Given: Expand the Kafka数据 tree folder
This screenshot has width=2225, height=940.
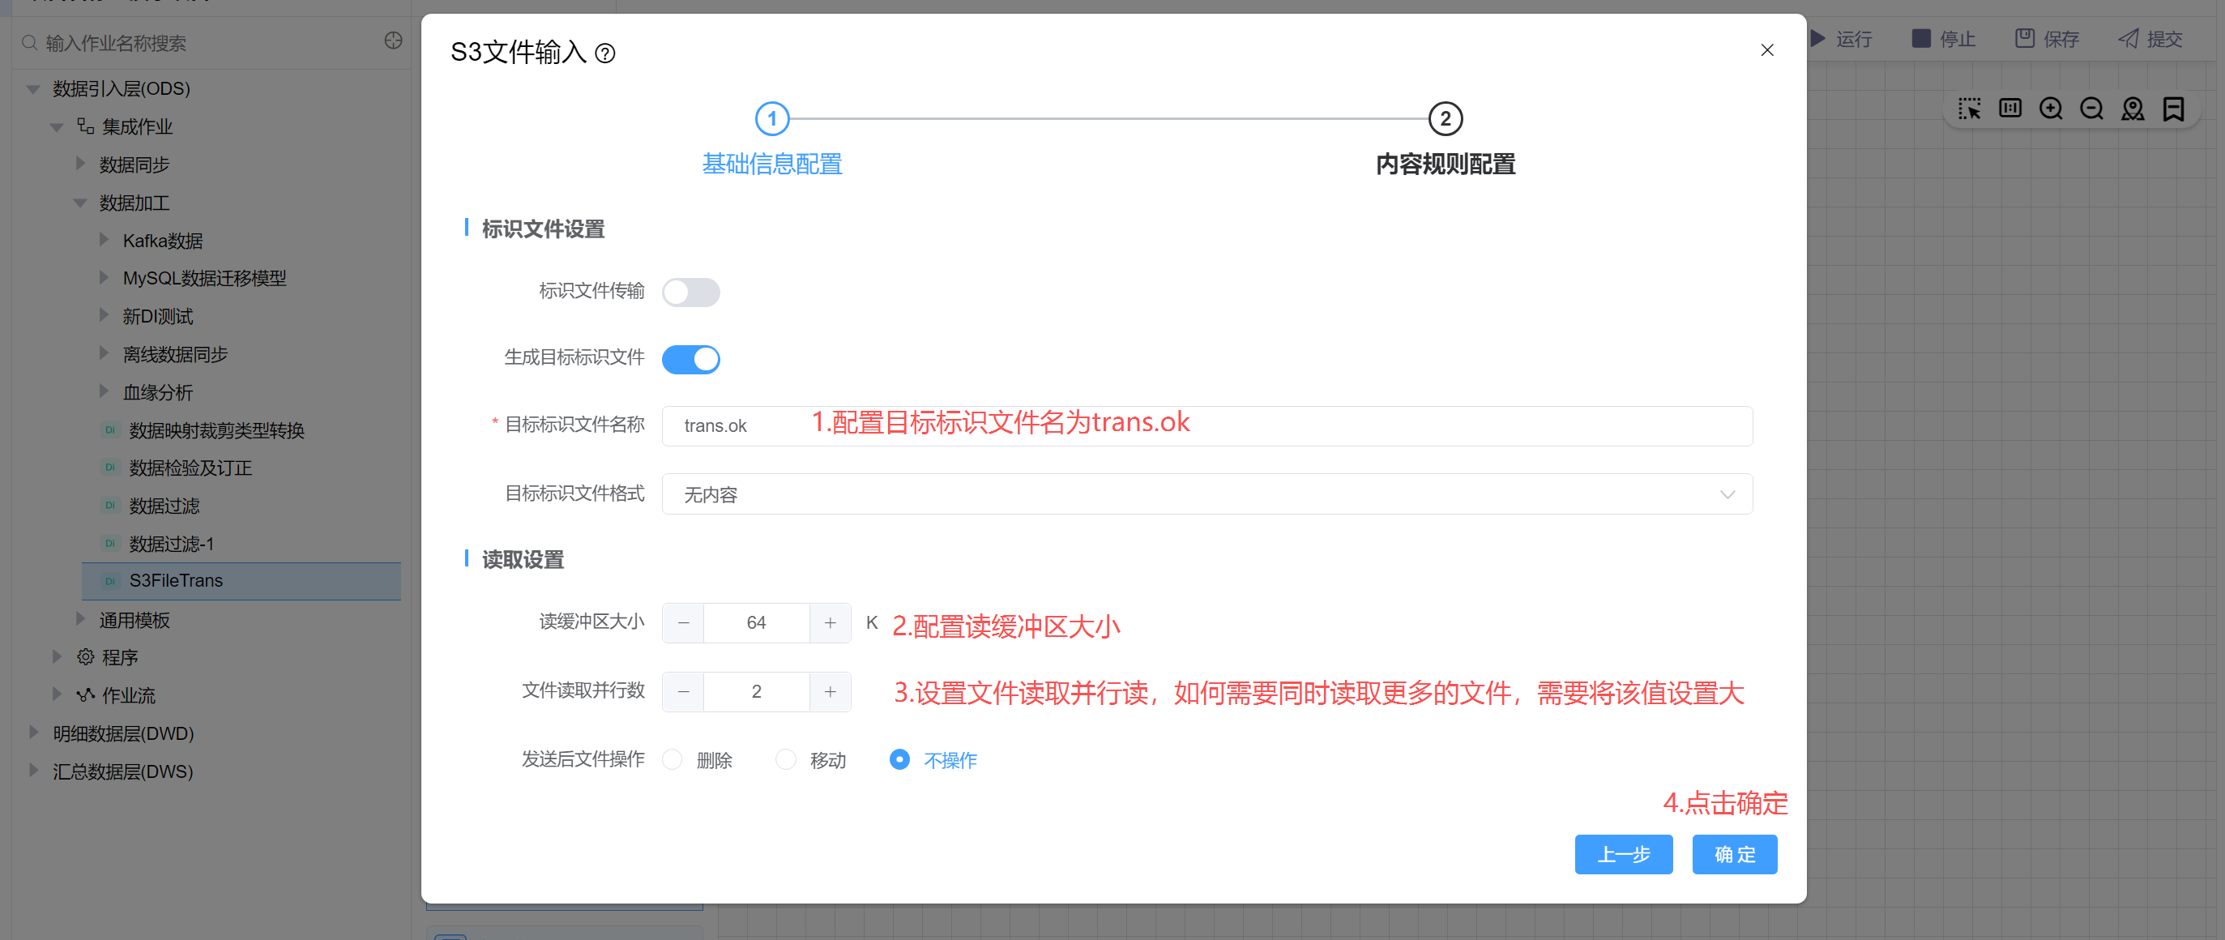Looking at the screenshot, I should pyautogui.click(x=104, y=240).
